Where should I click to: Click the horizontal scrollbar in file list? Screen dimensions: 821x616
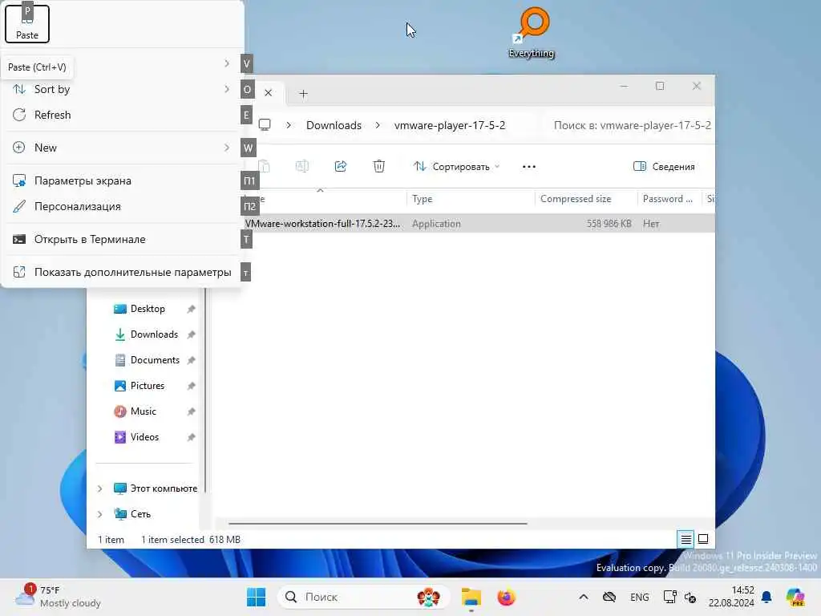[378, 523]
